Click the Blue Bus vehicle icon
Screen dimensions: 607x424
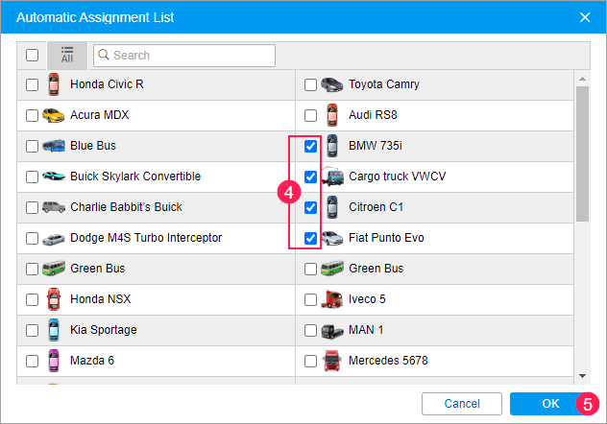coord(54,146)
